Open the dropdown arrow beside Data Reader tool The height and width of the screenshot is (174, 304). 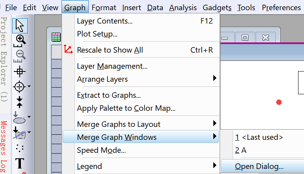(29, 86)
